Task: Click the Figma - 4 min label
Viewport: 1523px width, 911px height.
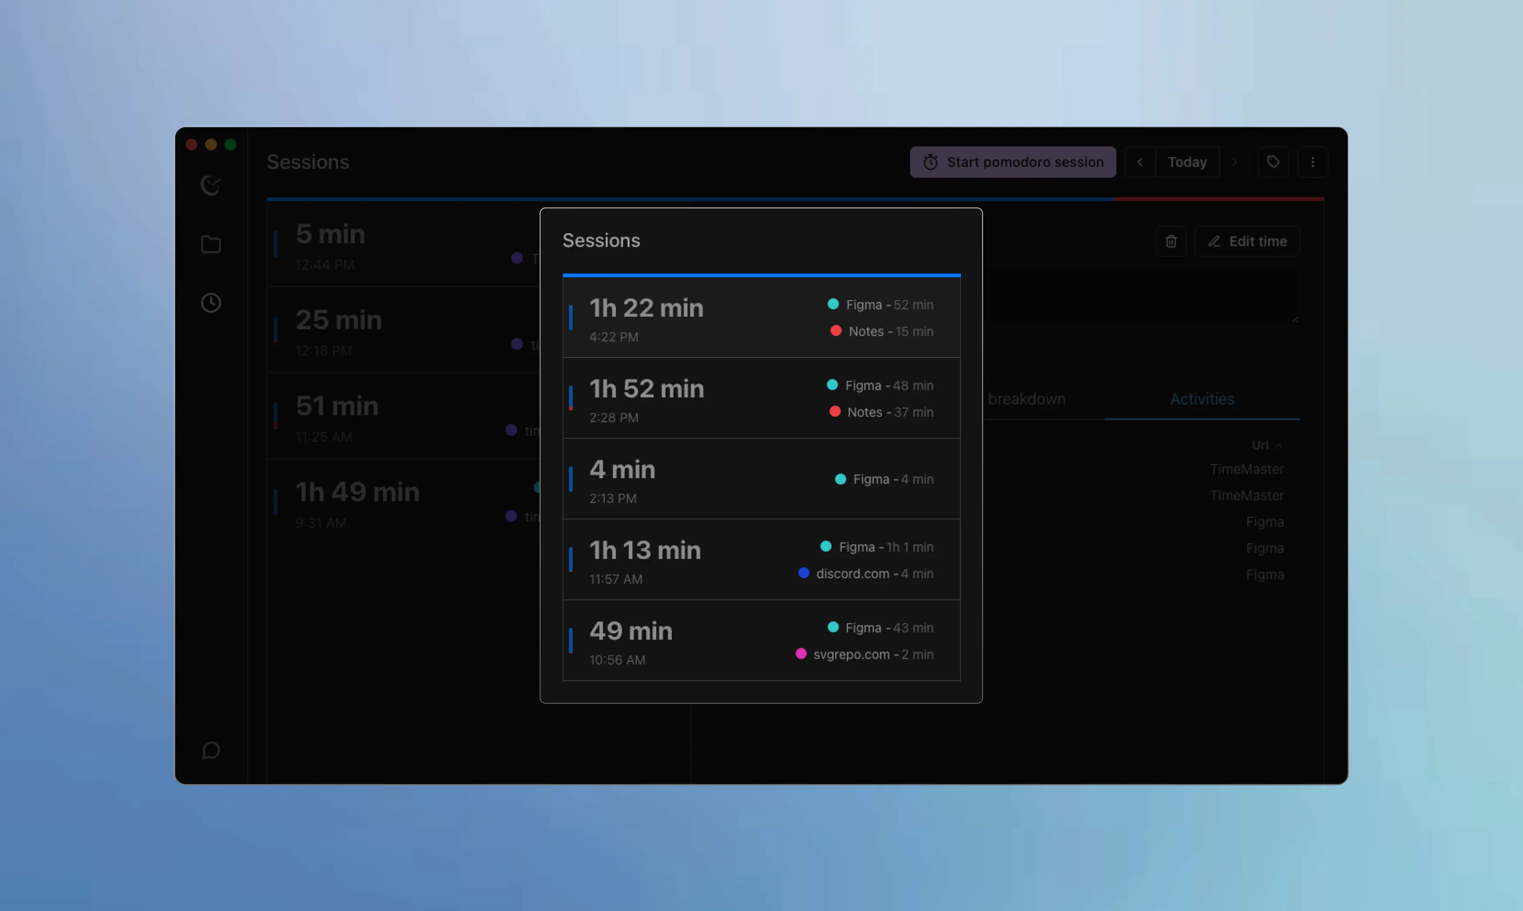Action: [893, 479]
